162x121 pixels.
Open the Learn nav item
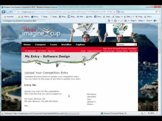(x=54, y=44)
